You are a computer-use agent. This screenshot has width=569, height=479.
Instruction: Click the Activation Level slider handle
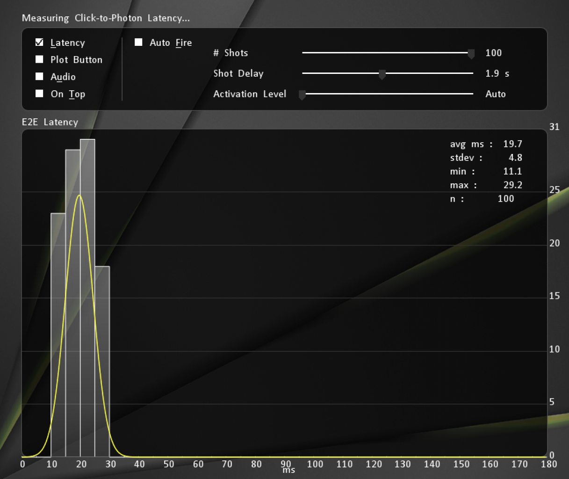click(x=302, y=95)
